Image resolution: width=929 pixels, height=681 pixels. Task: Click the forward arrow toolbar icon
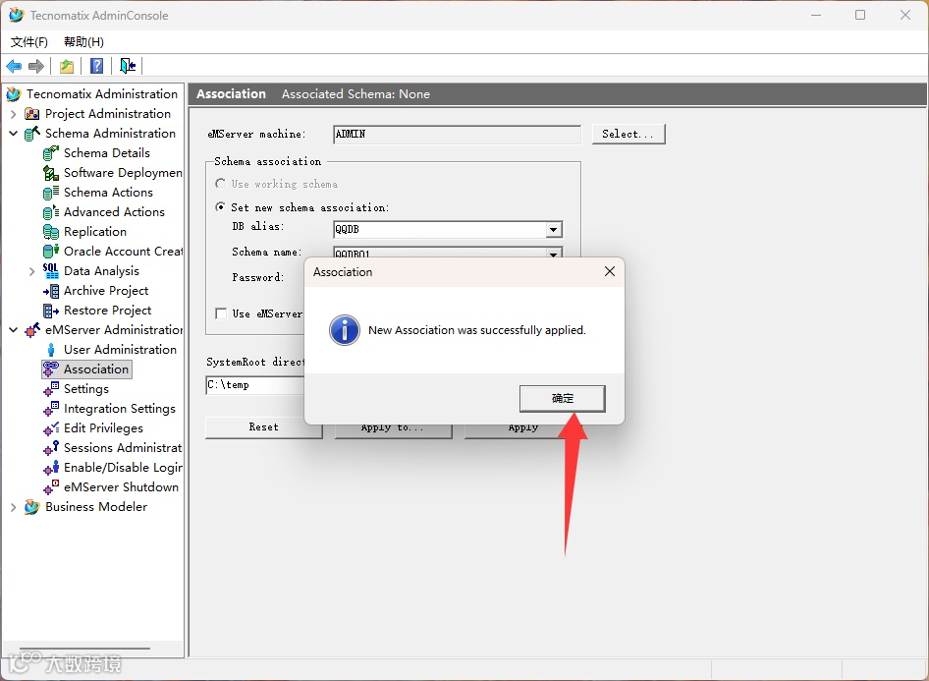coord(36,66)
